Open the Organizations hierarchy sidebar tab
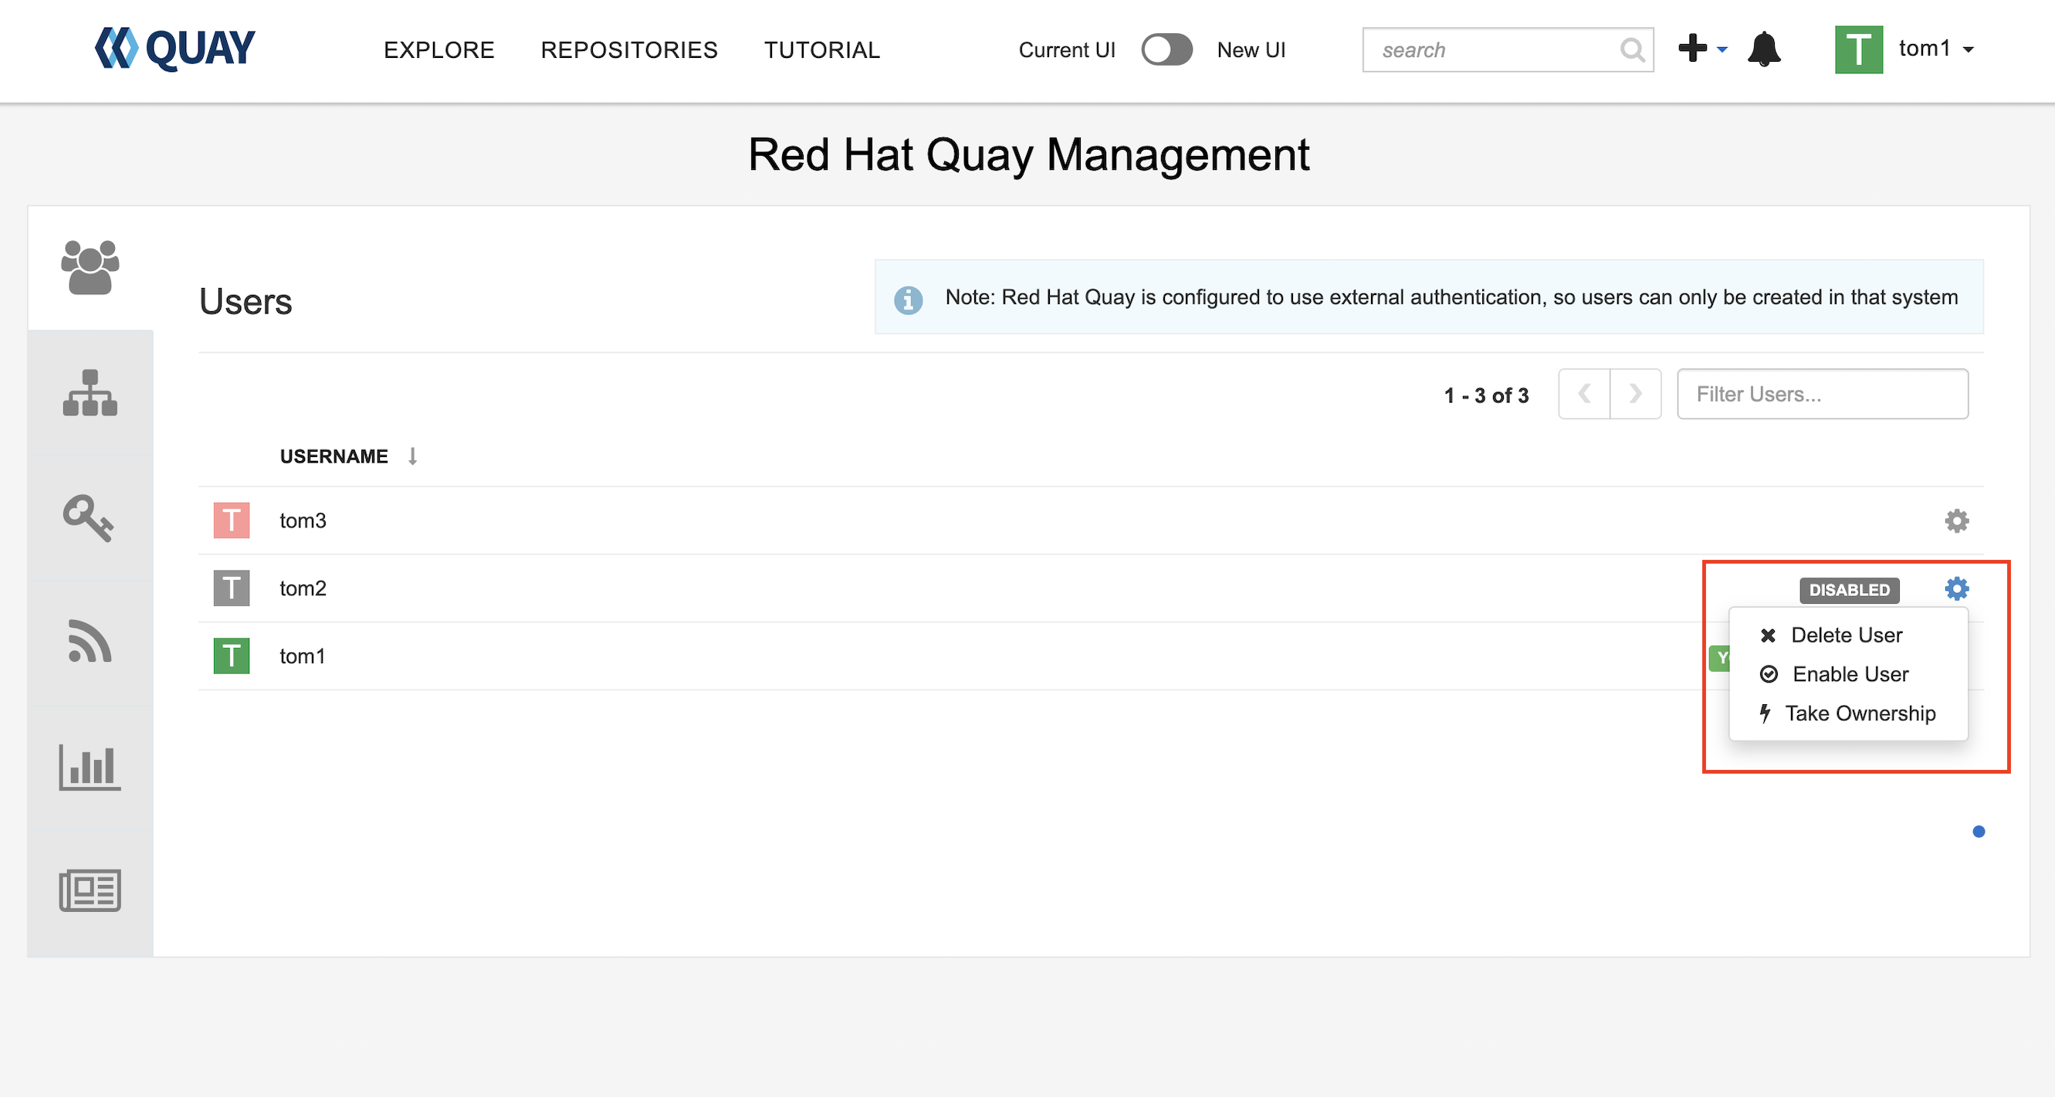Image resolution: width=2055 pixels, height=1115 pixels. coord(90,393)
